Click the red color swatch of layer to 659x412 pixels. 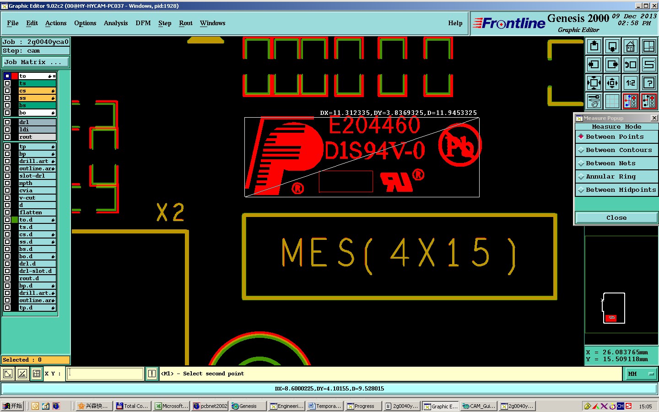tap(15, 76)
